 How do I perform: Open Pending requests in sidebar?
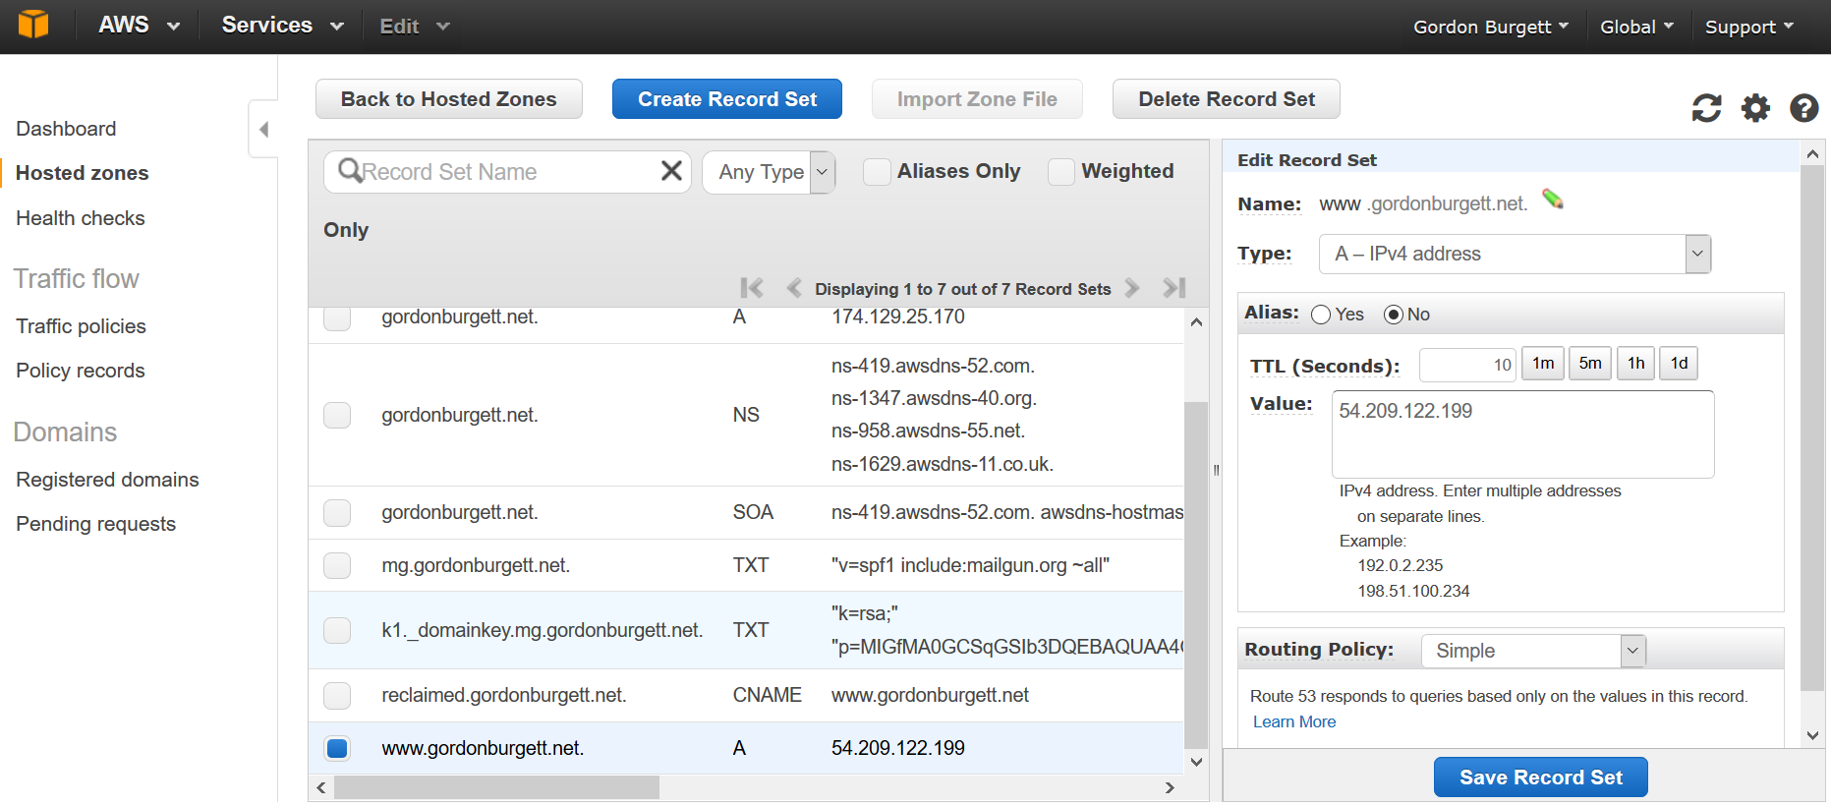[x=95, y=524]
